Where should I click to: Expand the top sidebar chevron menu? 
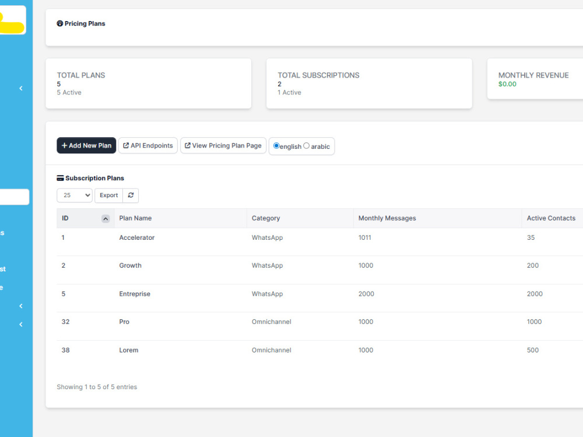coord(21,88)
